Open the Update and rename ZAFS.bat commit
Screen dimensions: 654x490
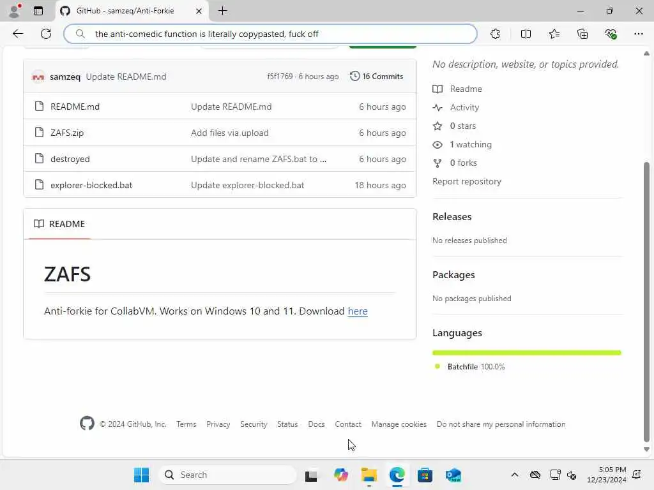pyautogui.click(x=259, y=159)
